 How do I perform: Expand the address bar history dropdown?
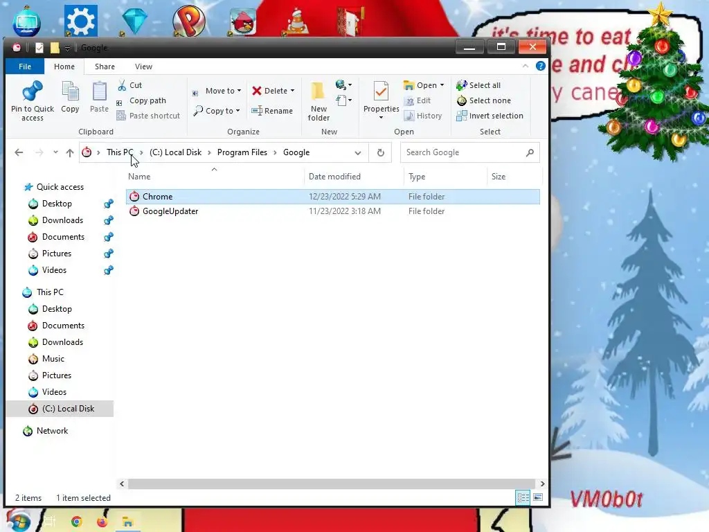point(358,152)
